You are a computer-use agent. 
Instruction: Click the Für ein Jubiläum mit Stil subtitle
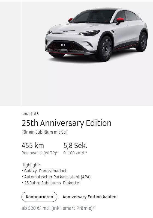coord(44,132)
